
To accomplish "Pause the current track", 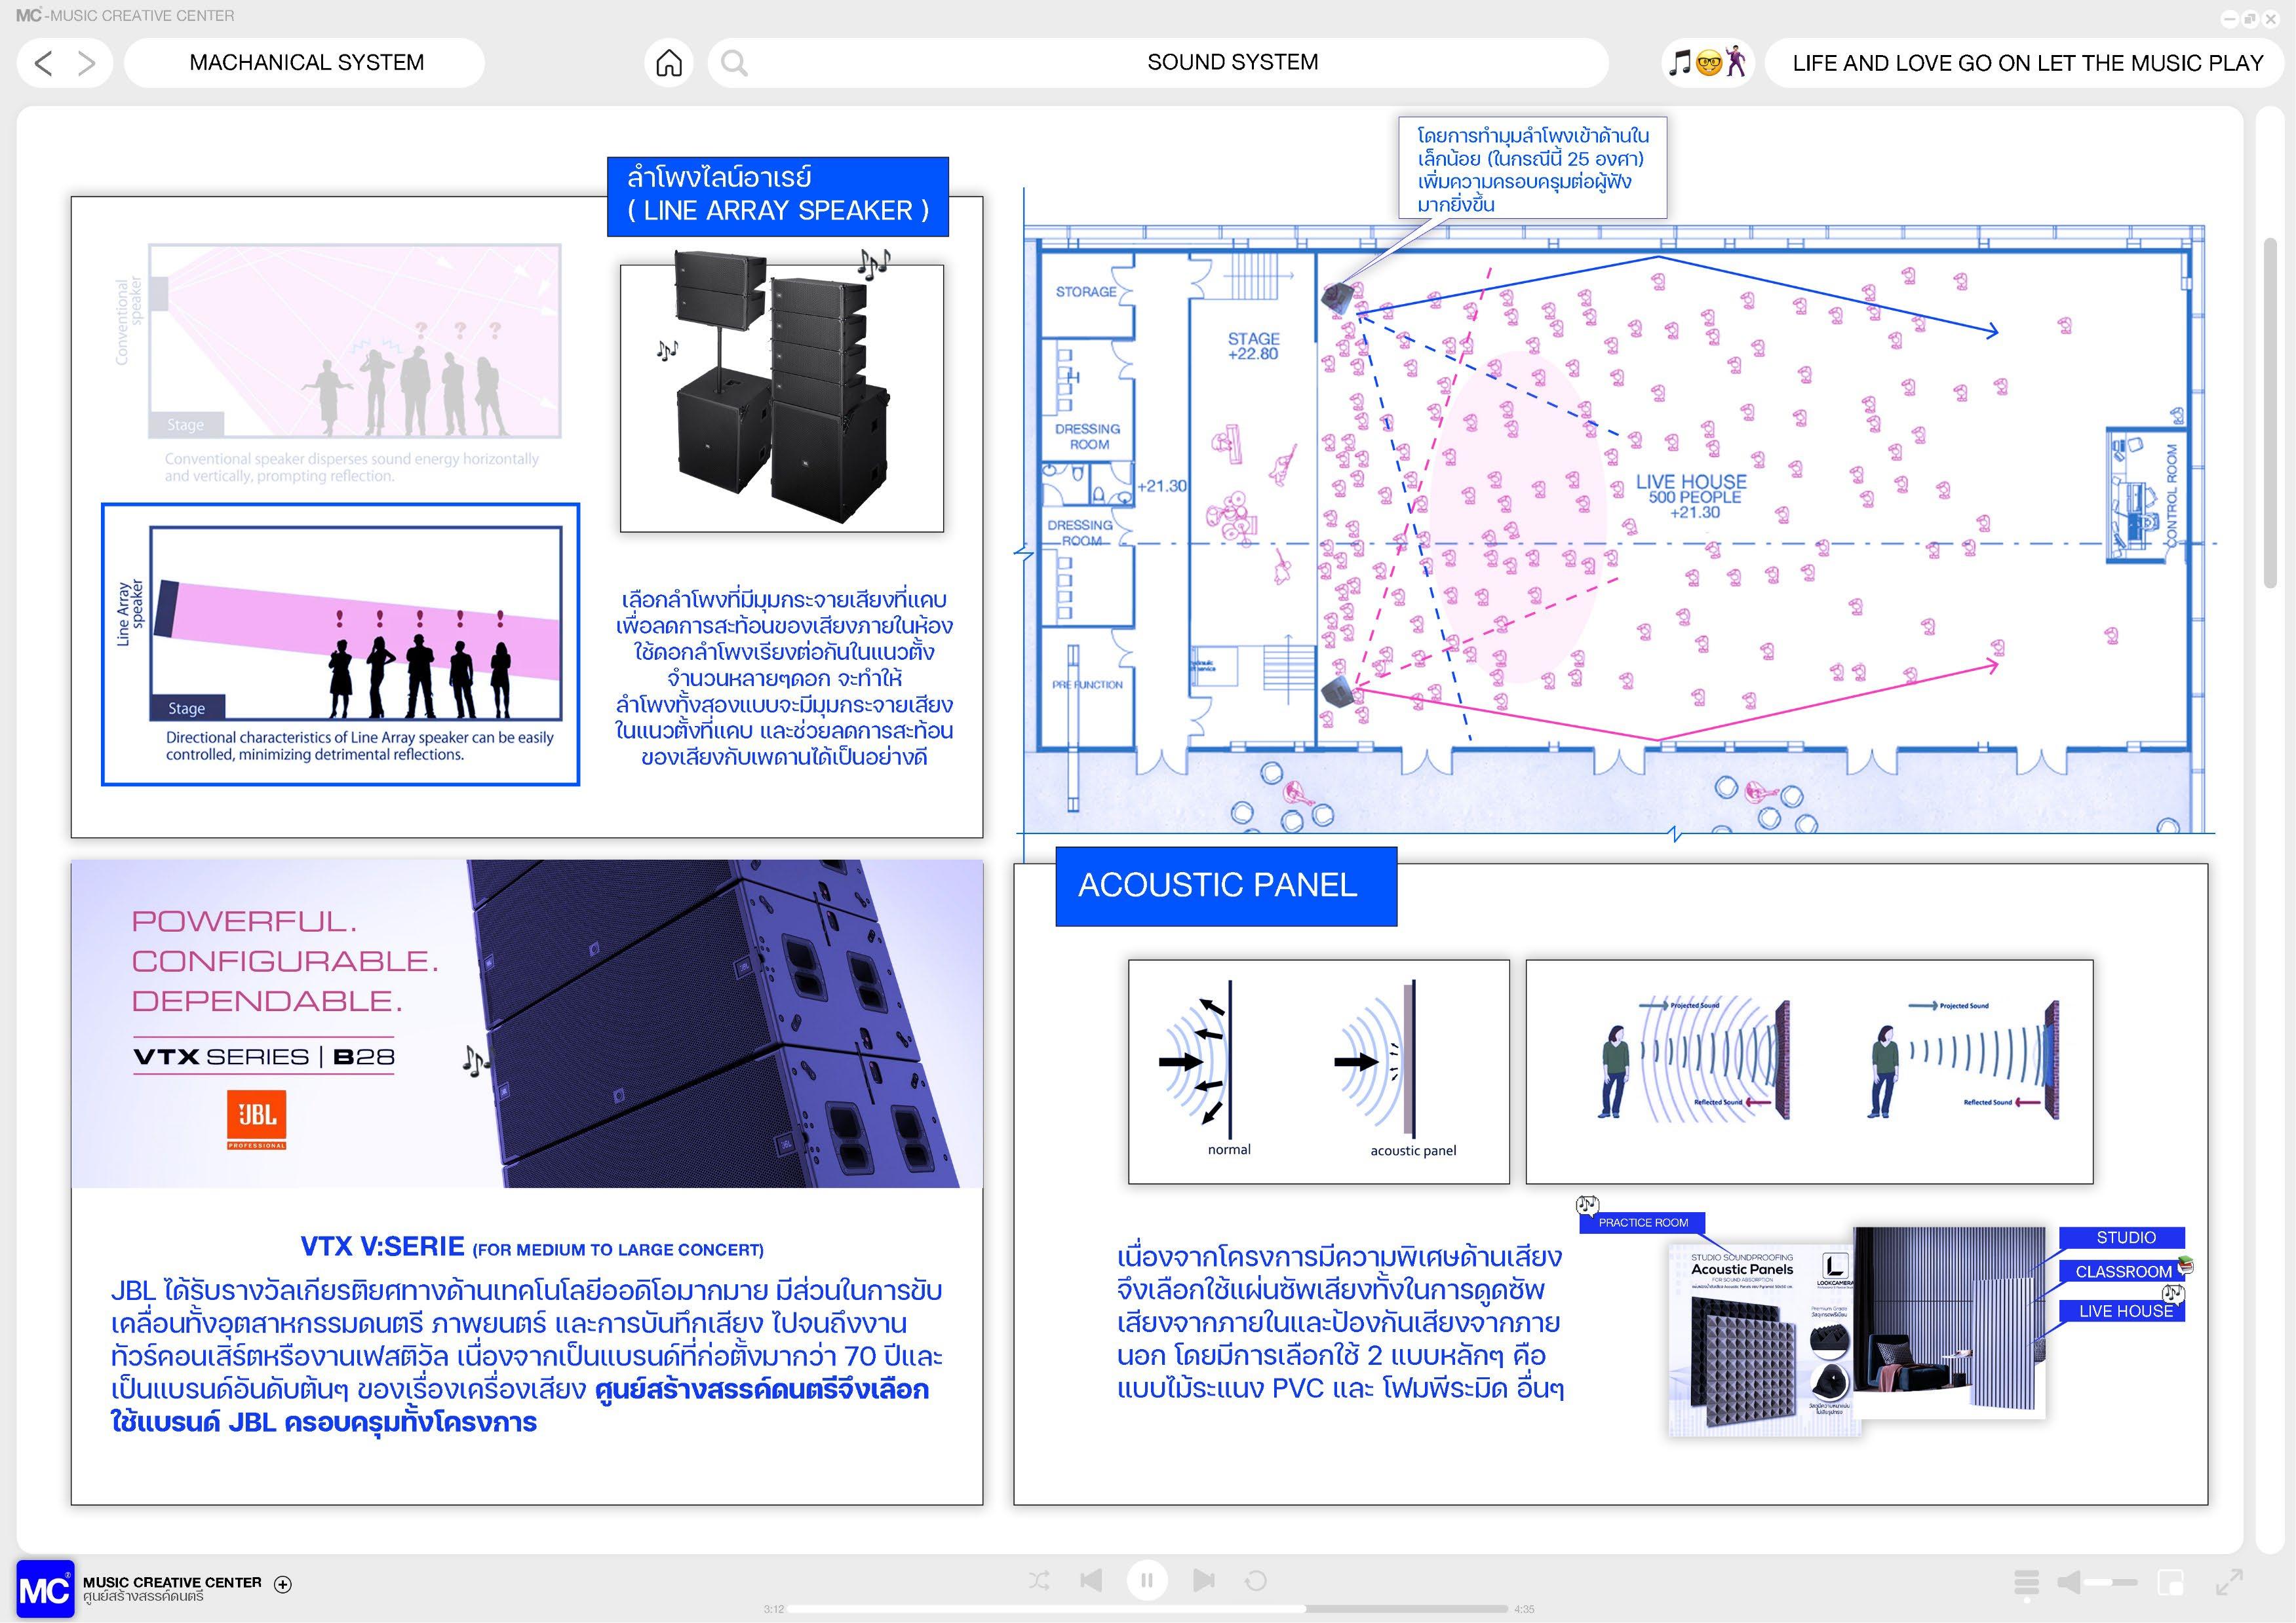I will (1147, 1580).
